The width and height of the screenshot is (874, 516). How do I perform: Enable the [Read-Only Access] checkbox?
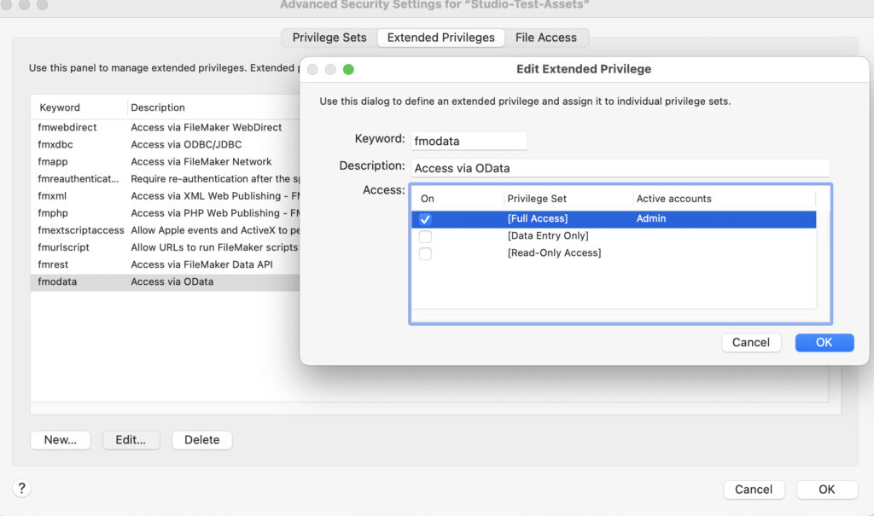point(425,253)
